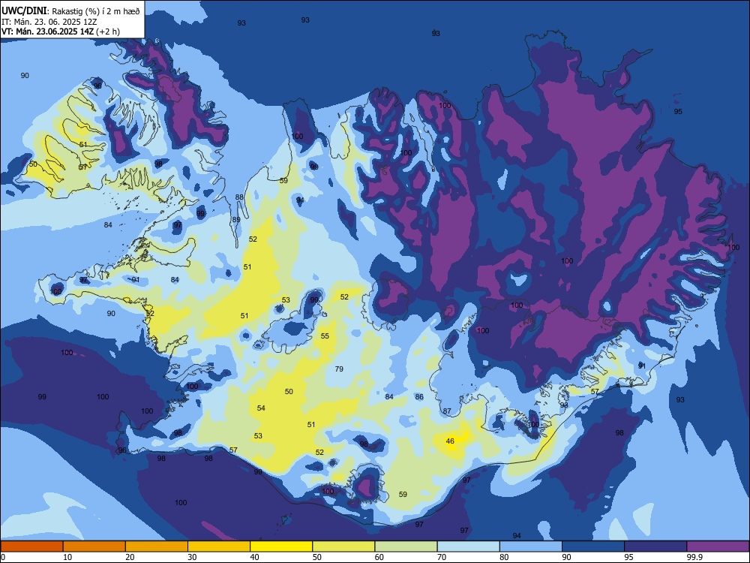The image size is (750, 563).
Task: Click the humidity value 88 on the map
Action: [239, 197]
